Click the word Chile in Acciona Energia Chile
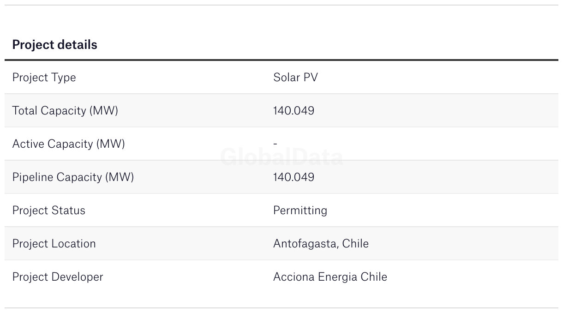Screen dimensions: 563x313 tap(374, 277)
